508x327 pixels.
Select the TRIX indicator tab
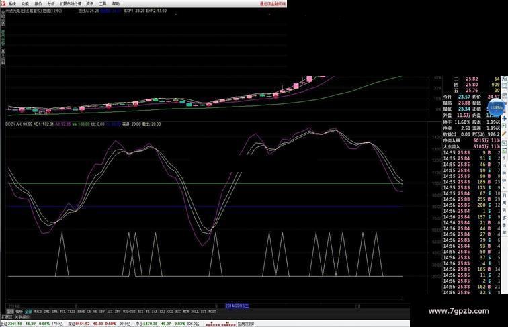click(71, 312)
